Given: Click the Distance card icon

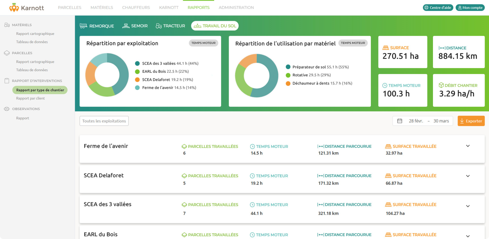Looking at the screenshot, I should click(442, 48).
